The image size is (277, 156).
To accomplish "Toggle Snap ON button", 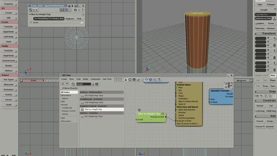I will pyautogui.click(x=257, y=96).
